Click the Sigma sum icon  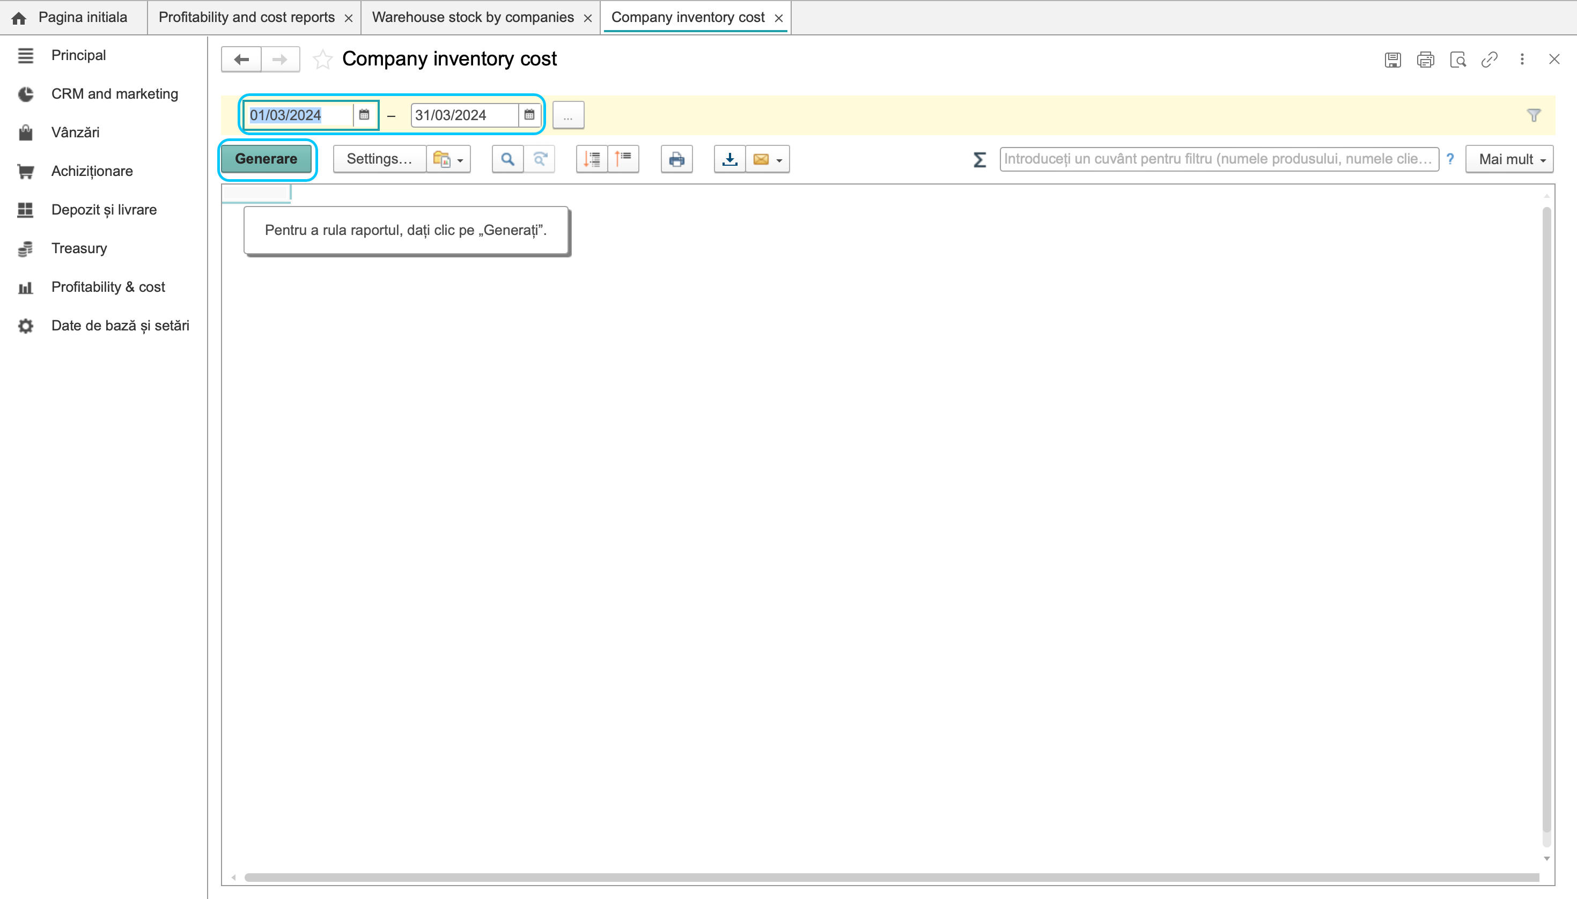click(x=979, y=159)
